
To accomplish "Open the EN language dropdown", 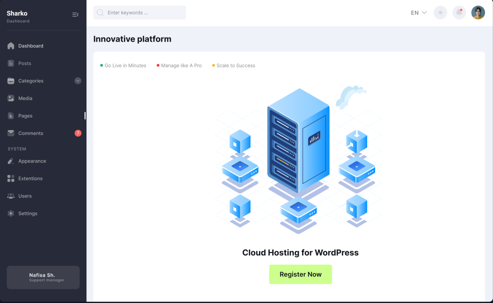I will pos(419,13).
